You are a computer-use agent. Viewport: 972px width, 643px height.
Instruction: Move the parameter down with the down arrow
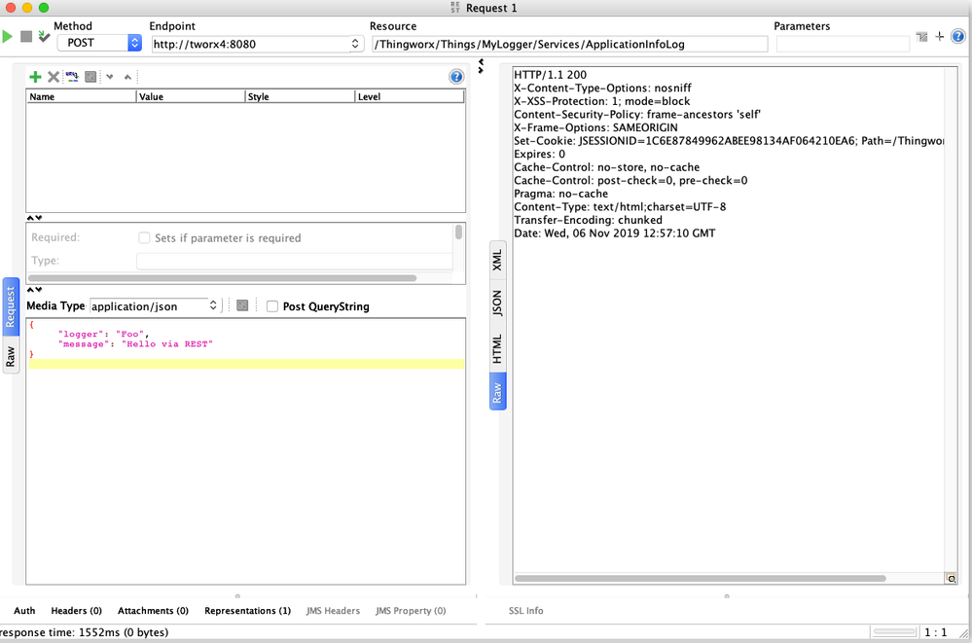[x=110, y=77]
